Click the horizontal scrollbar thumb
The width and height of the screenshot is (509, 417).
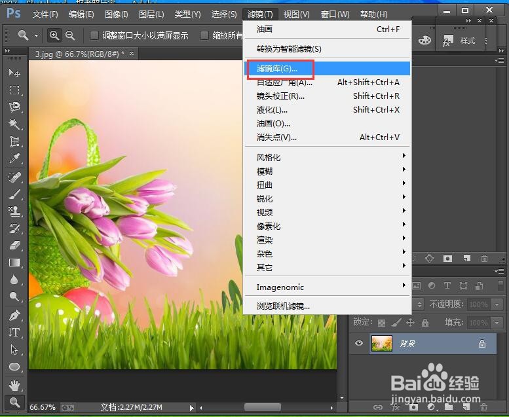[262, 407]
